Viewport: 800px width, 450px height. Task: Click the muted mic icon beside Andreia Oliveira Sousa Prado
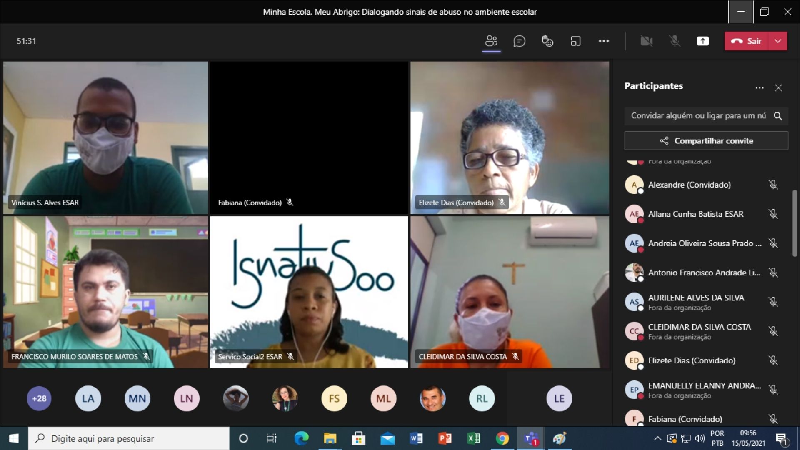point(773,243)
